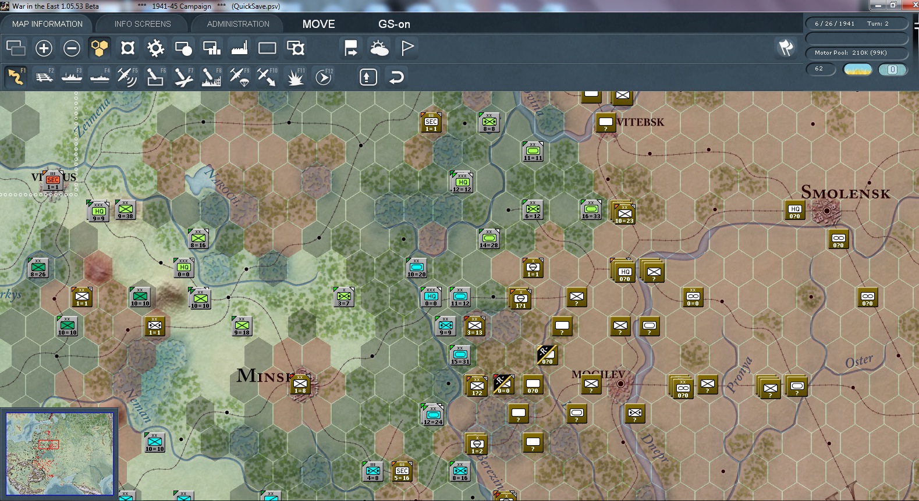Image resolution: width=919 pixels, height=501 pixels.
Task: Click the minimap overview thumbnail
Action: (x=59, y=454)
